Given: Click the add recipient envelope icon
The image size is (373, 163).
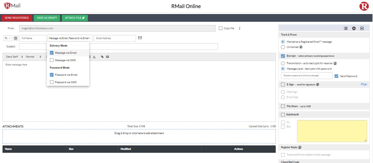Looking at the screenshot, I should point(140,38).
